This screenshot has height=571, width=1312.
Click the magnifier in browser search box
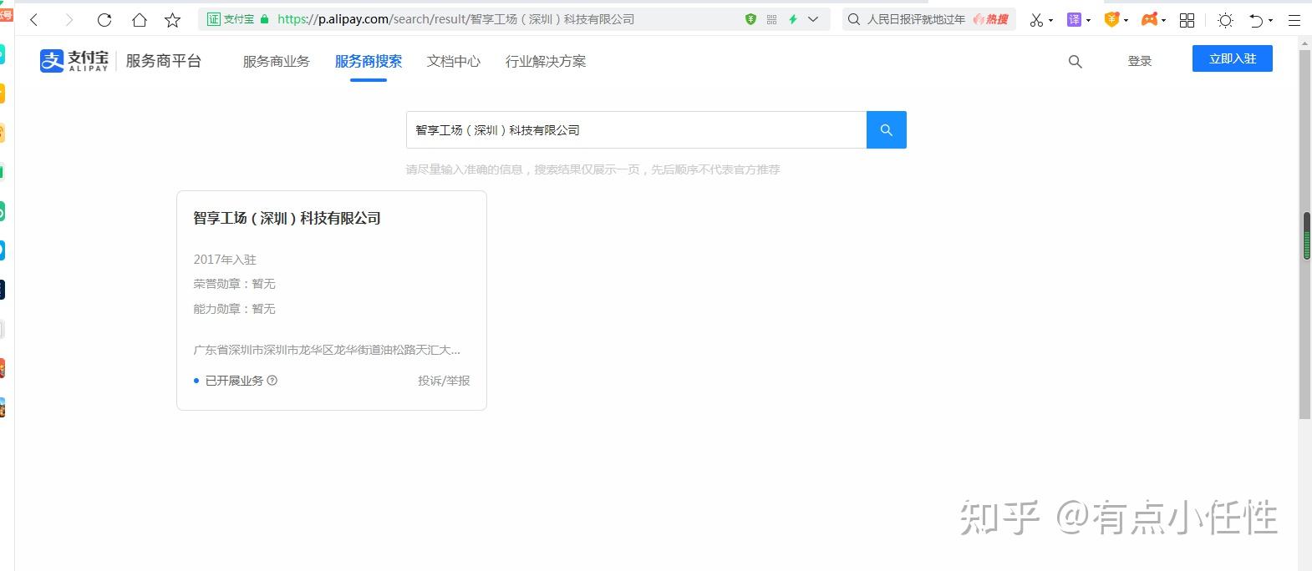pyautogui.click(x=854, y=19)
